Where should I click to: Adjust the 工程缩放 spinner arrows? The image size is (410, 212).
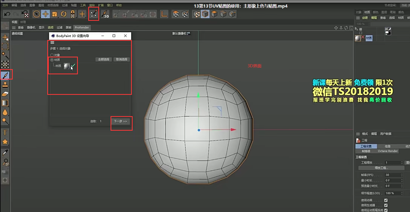pyautogui.click(x=402, y=163)
